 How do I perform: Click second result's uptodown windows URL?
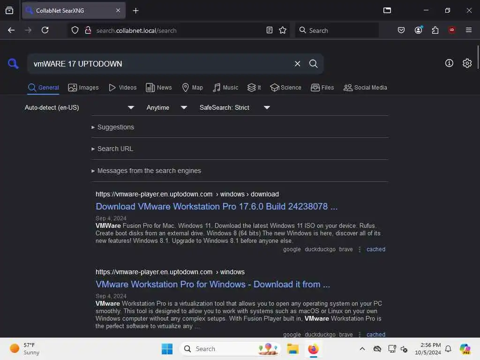click(x=170, y=272)
